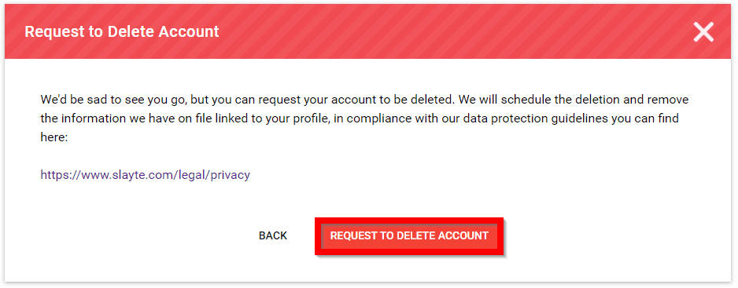Confirm the account deletion request
738x288 pixels.
coord(409,236)
